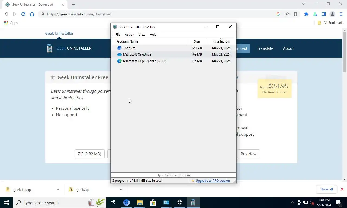Select the 1.47 GB size cell
Screen dimensions: 347x208
click(197, 48)
